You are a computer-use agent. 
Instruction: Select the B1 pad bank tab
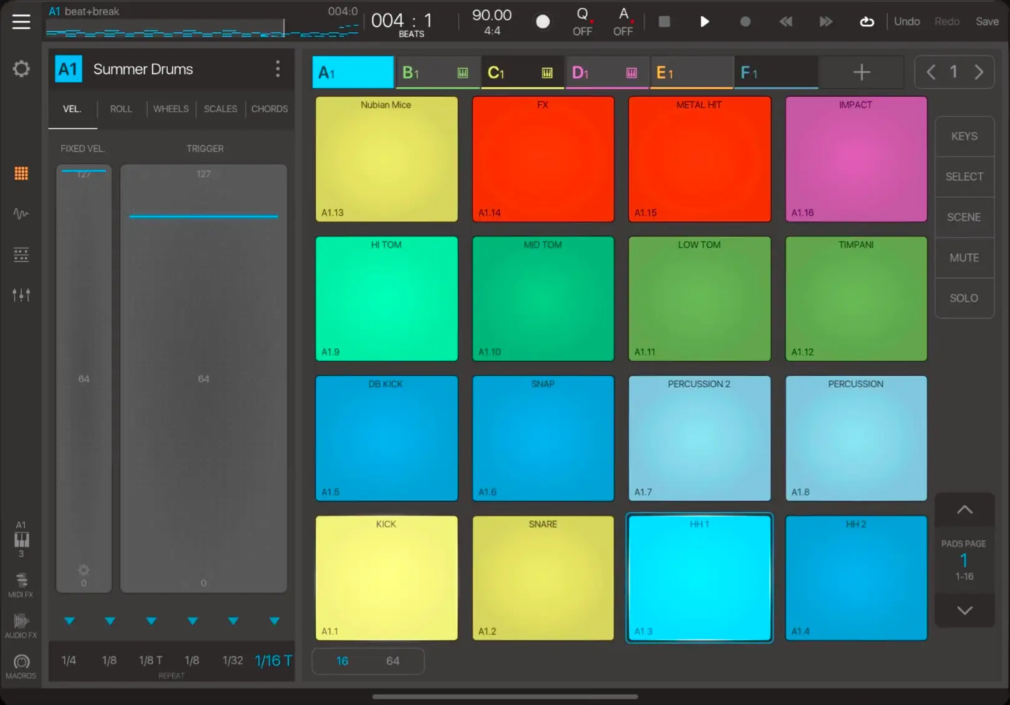click(x=437, y=72)
